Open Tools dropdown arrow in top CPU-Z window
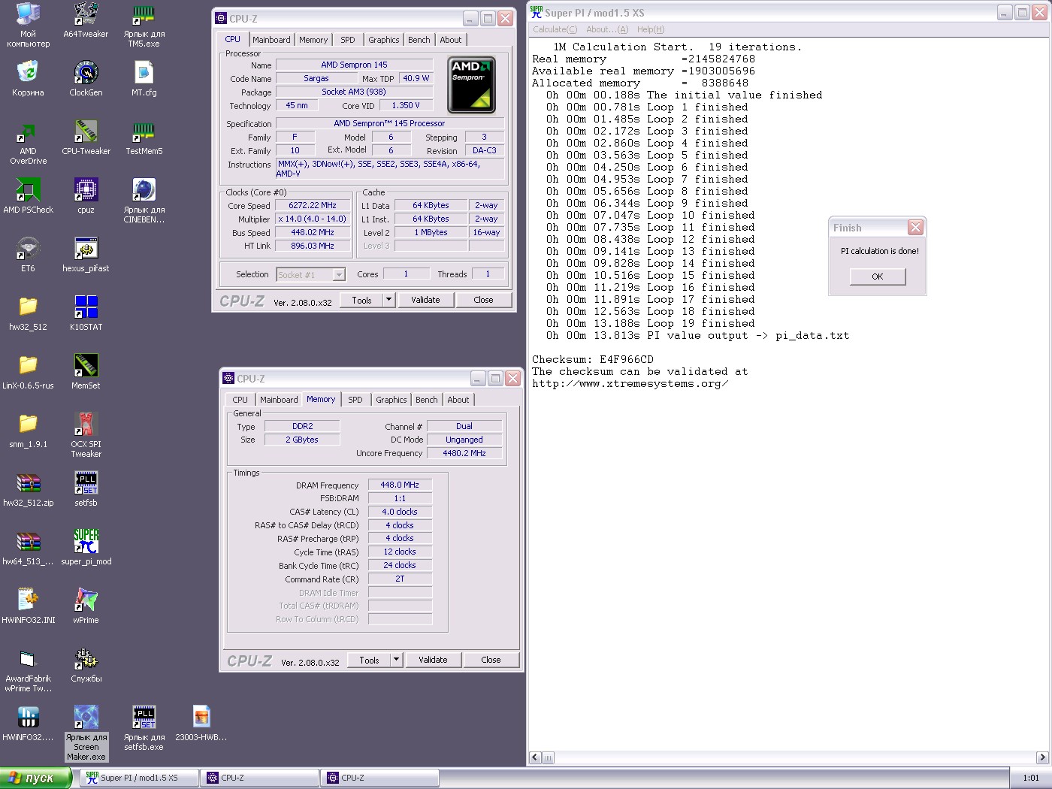This screenshot has width=1052, height=789. click(388, 300)
